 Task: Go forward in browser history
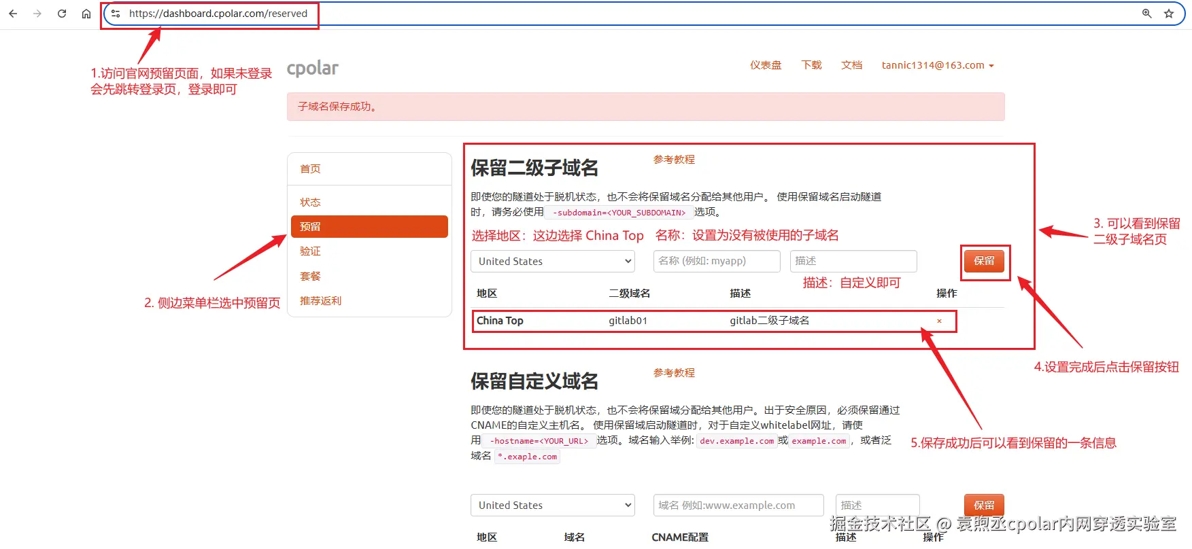37,14
